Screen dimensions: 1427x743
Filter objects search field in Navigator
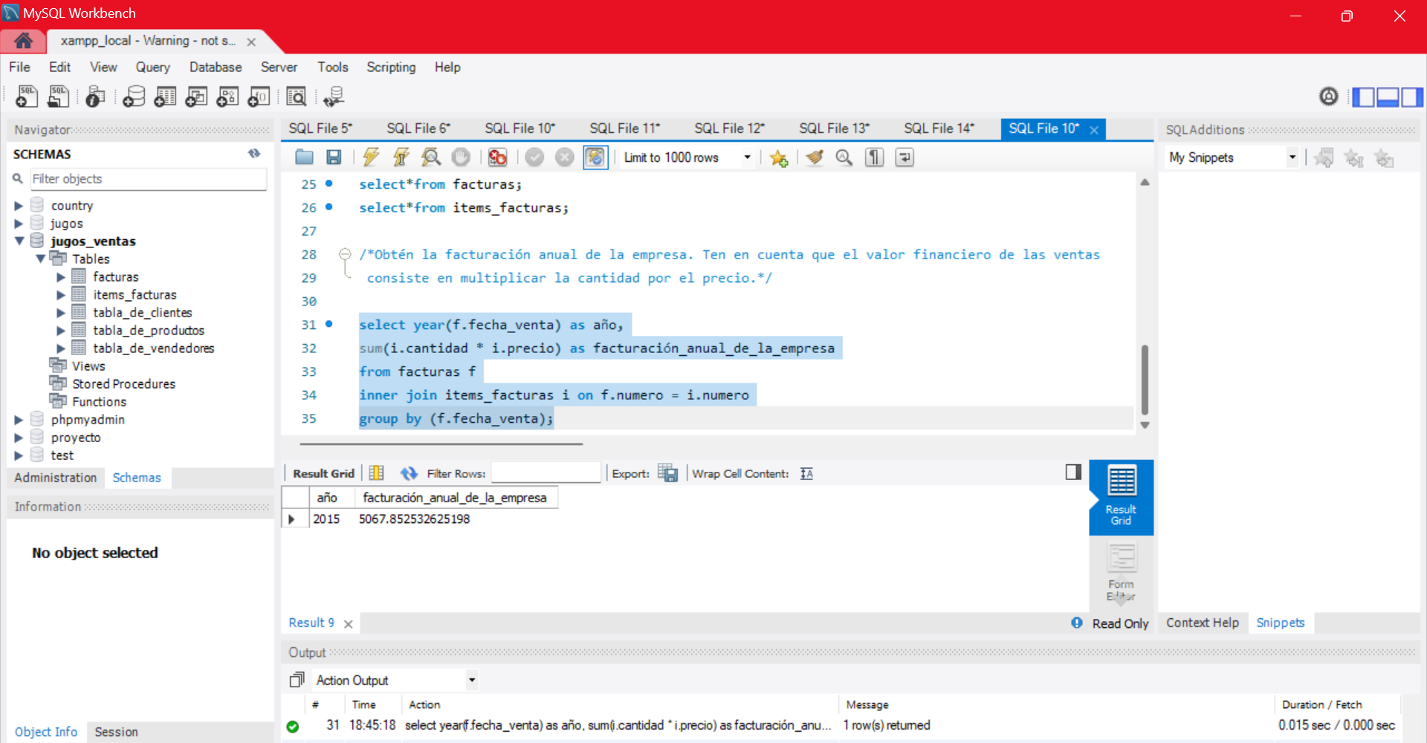[148, 179]
